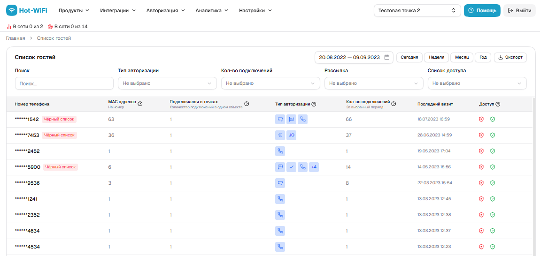Click the help icon next to Тип авторизации header

(x=314, y=104)
